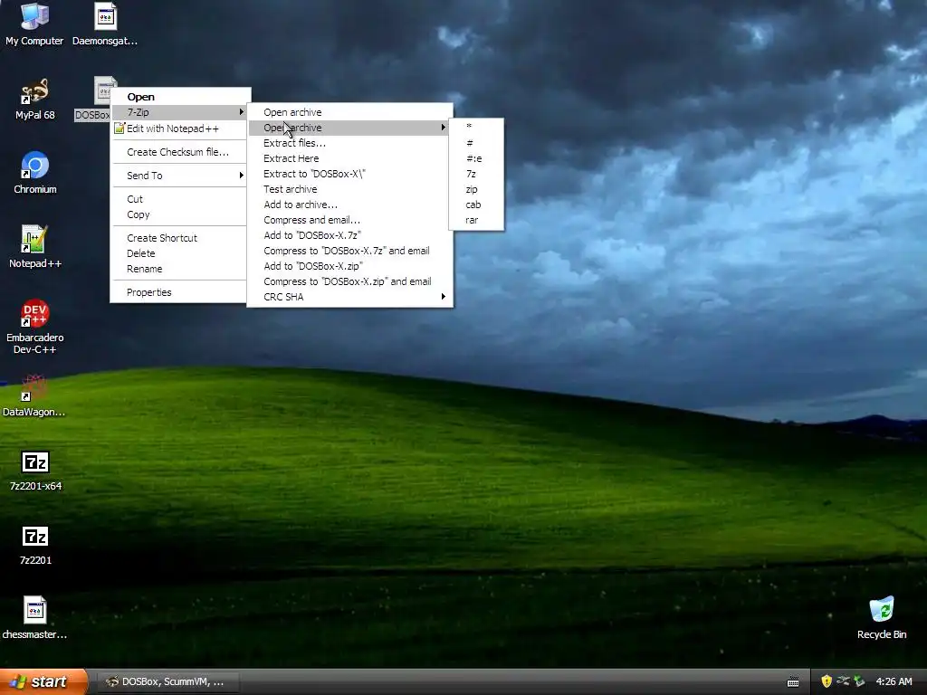Viewport: 927px width, 695px height.
Task: Choose Copy from the context menu
Action: (180, 214)
